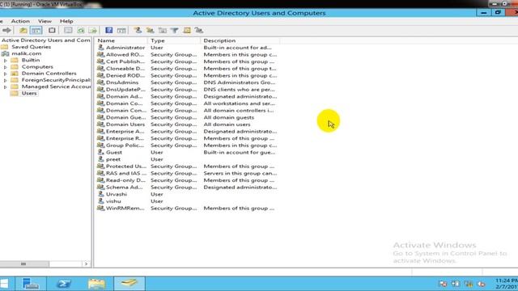Viewport: 518px width, 291px height.
Task: Select the RAS and IAS group row
Action: coord(187,173)
